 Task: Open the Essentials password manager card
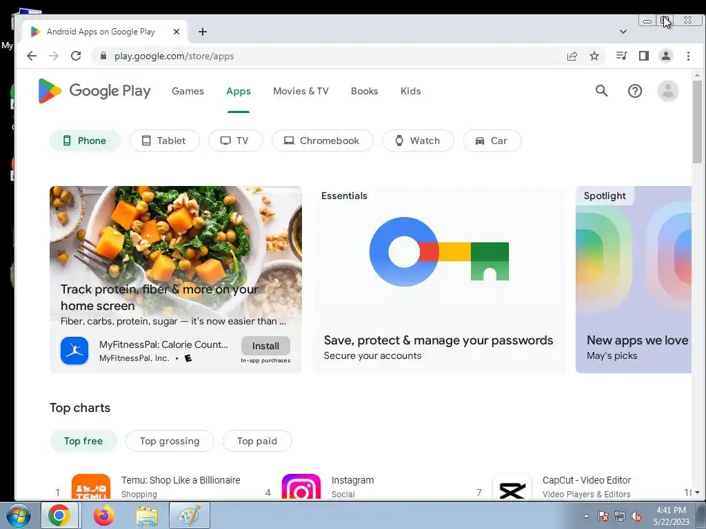pyautogui.click(x=438, y=280)
